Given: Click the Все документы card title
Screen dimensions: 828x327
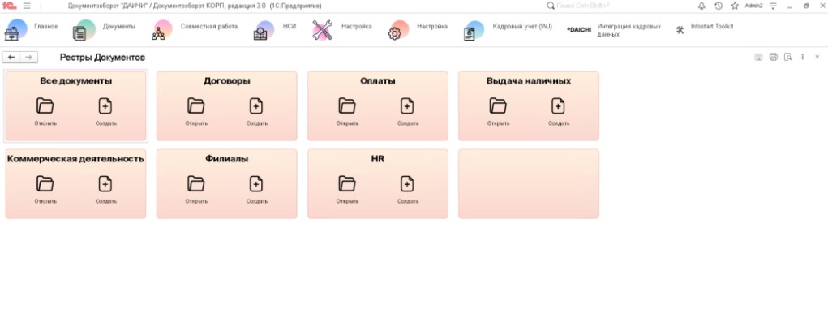Looking at the screenshot, I should pos(75,81).
